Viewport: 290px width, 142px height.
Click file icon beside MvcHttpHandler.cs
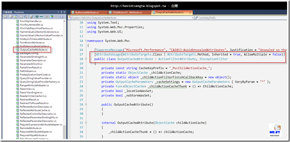17,21
